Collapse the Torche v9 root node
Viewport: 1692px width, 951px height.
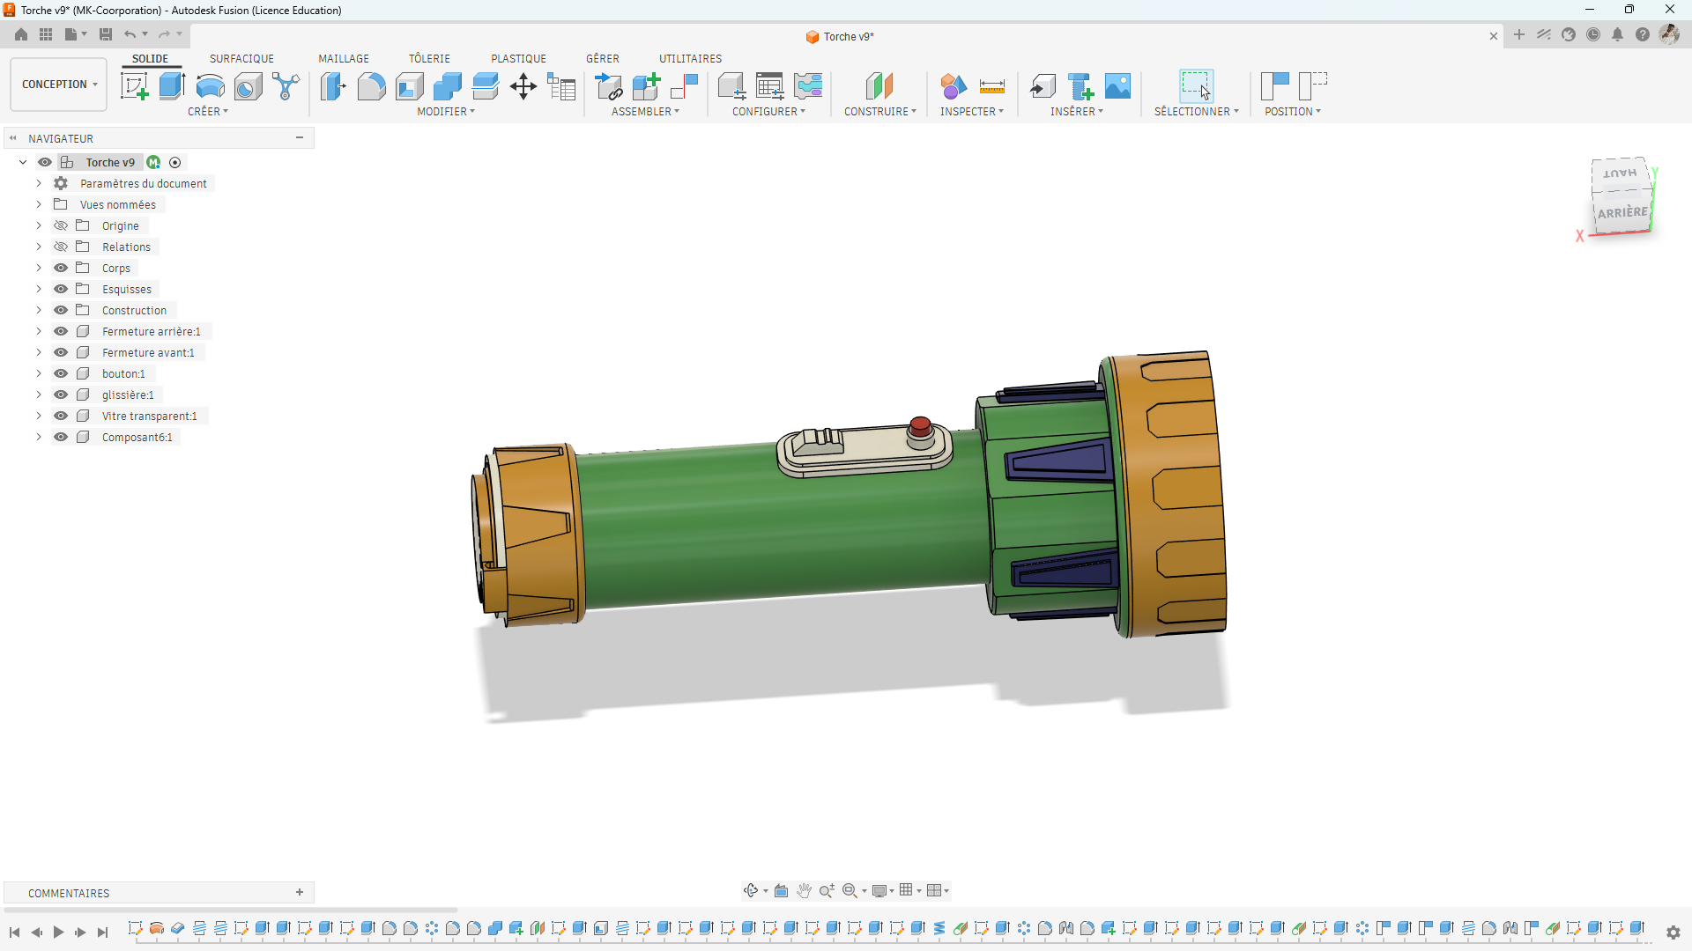(23, 162)
